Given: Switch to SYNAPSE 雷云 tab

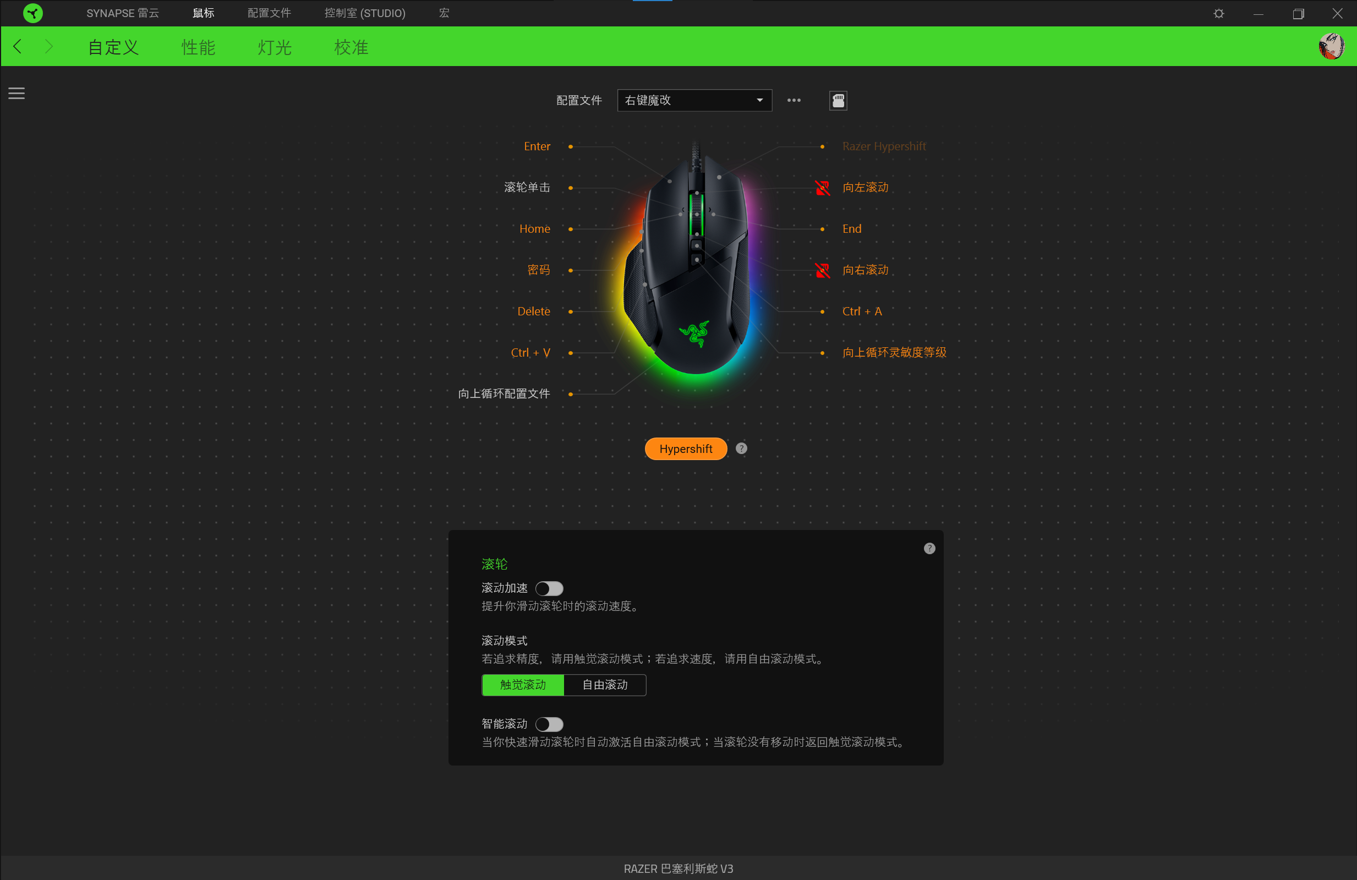Looking at the screenshot, I should click(x=123, y=13).
